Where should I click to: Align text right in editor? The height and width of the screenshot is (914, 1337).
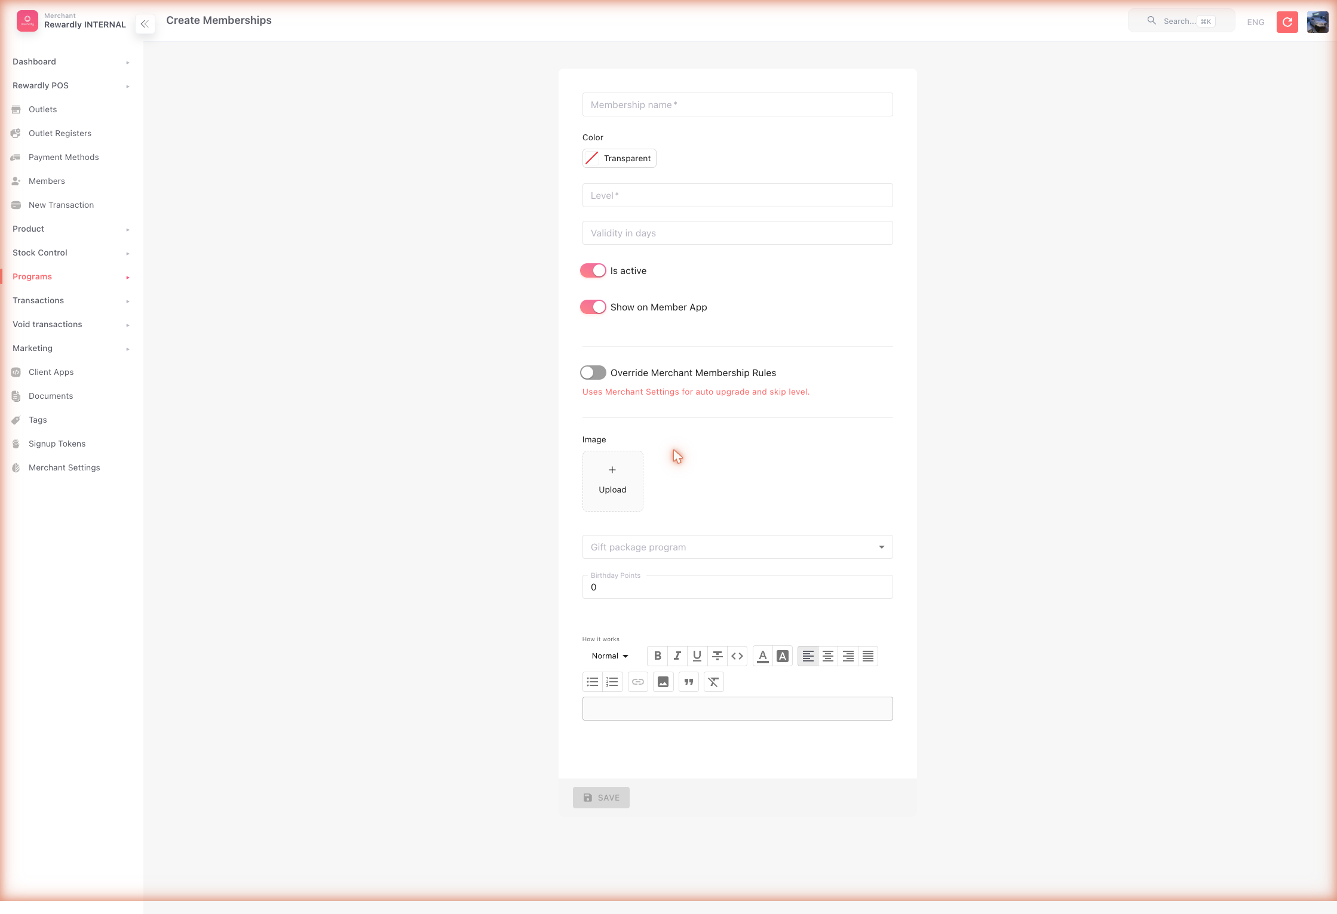point(848,656)
